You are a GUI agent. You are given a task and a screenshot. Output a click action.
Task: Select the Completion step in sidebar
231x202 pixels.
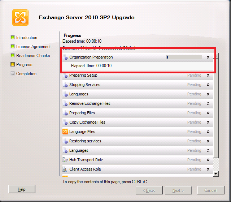point(26,74)
